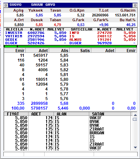Click the ADET header in the trades list

click(41, 114)
